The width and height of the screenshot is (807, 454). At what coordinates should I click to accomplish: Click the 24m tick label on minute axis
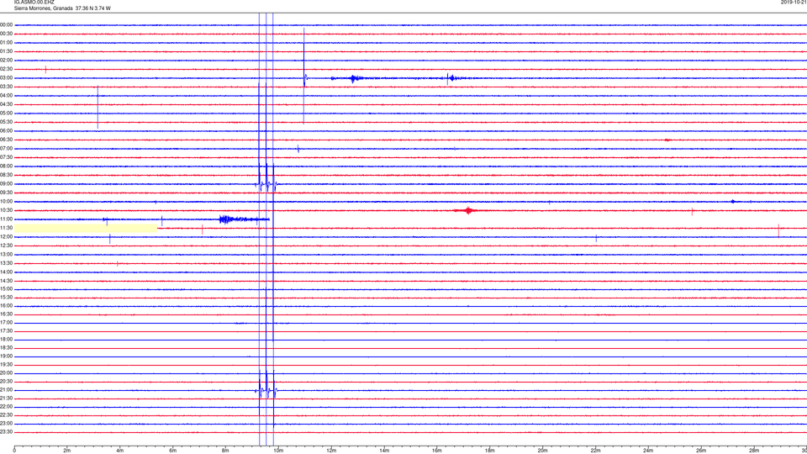[x=648, y=451]
